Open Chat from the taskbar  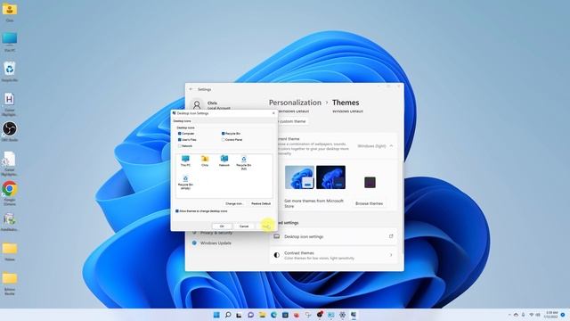[250, 315]
